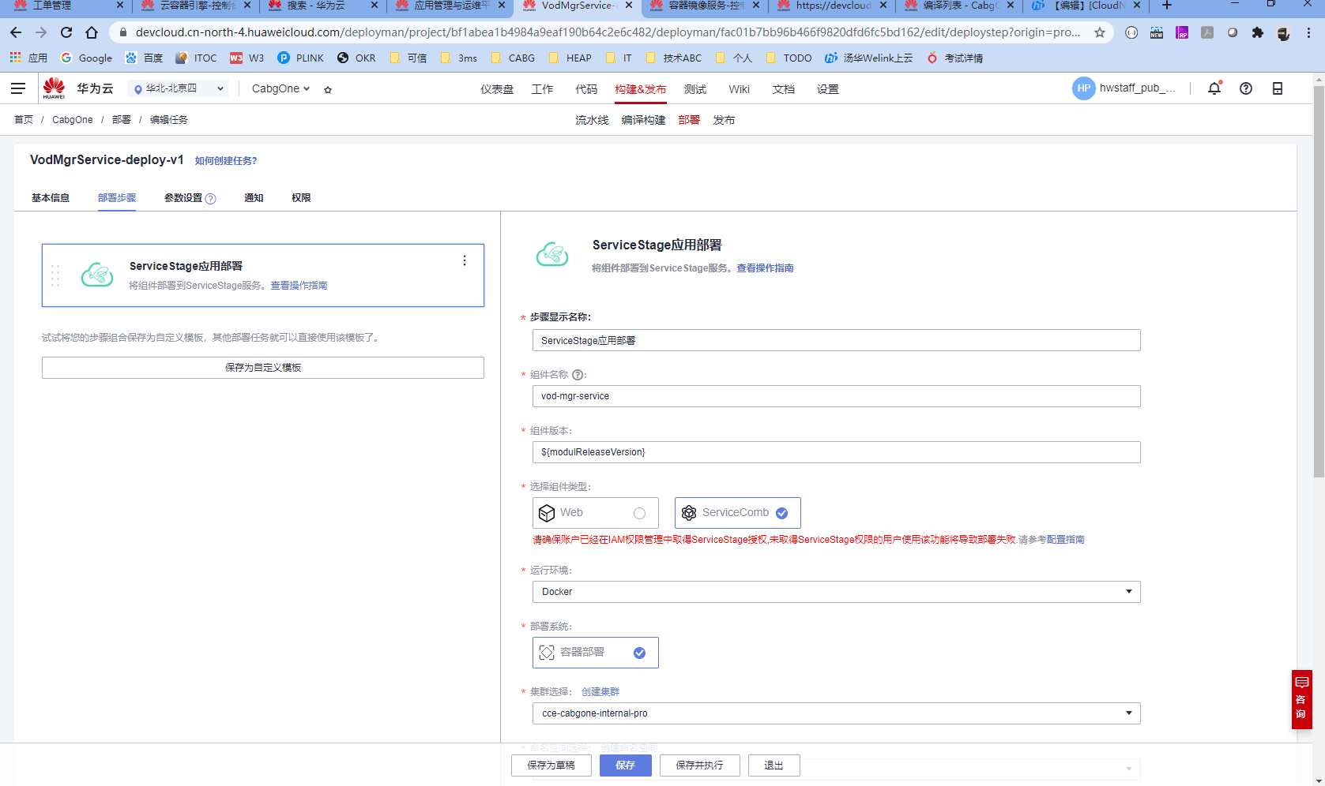
Task: Open the browser extensions puzzle icon
Action: [1258, 32]
